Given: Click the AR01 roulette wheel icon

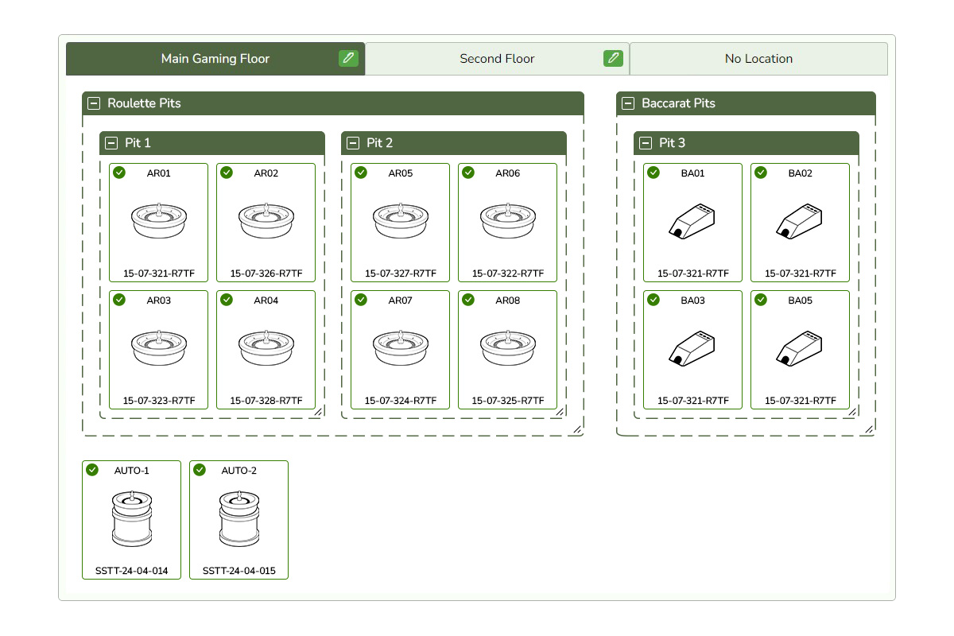Looking at the screenshot, I should [159, 220].
